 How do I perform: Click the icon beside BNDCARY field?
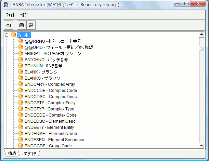coord(20,84)
